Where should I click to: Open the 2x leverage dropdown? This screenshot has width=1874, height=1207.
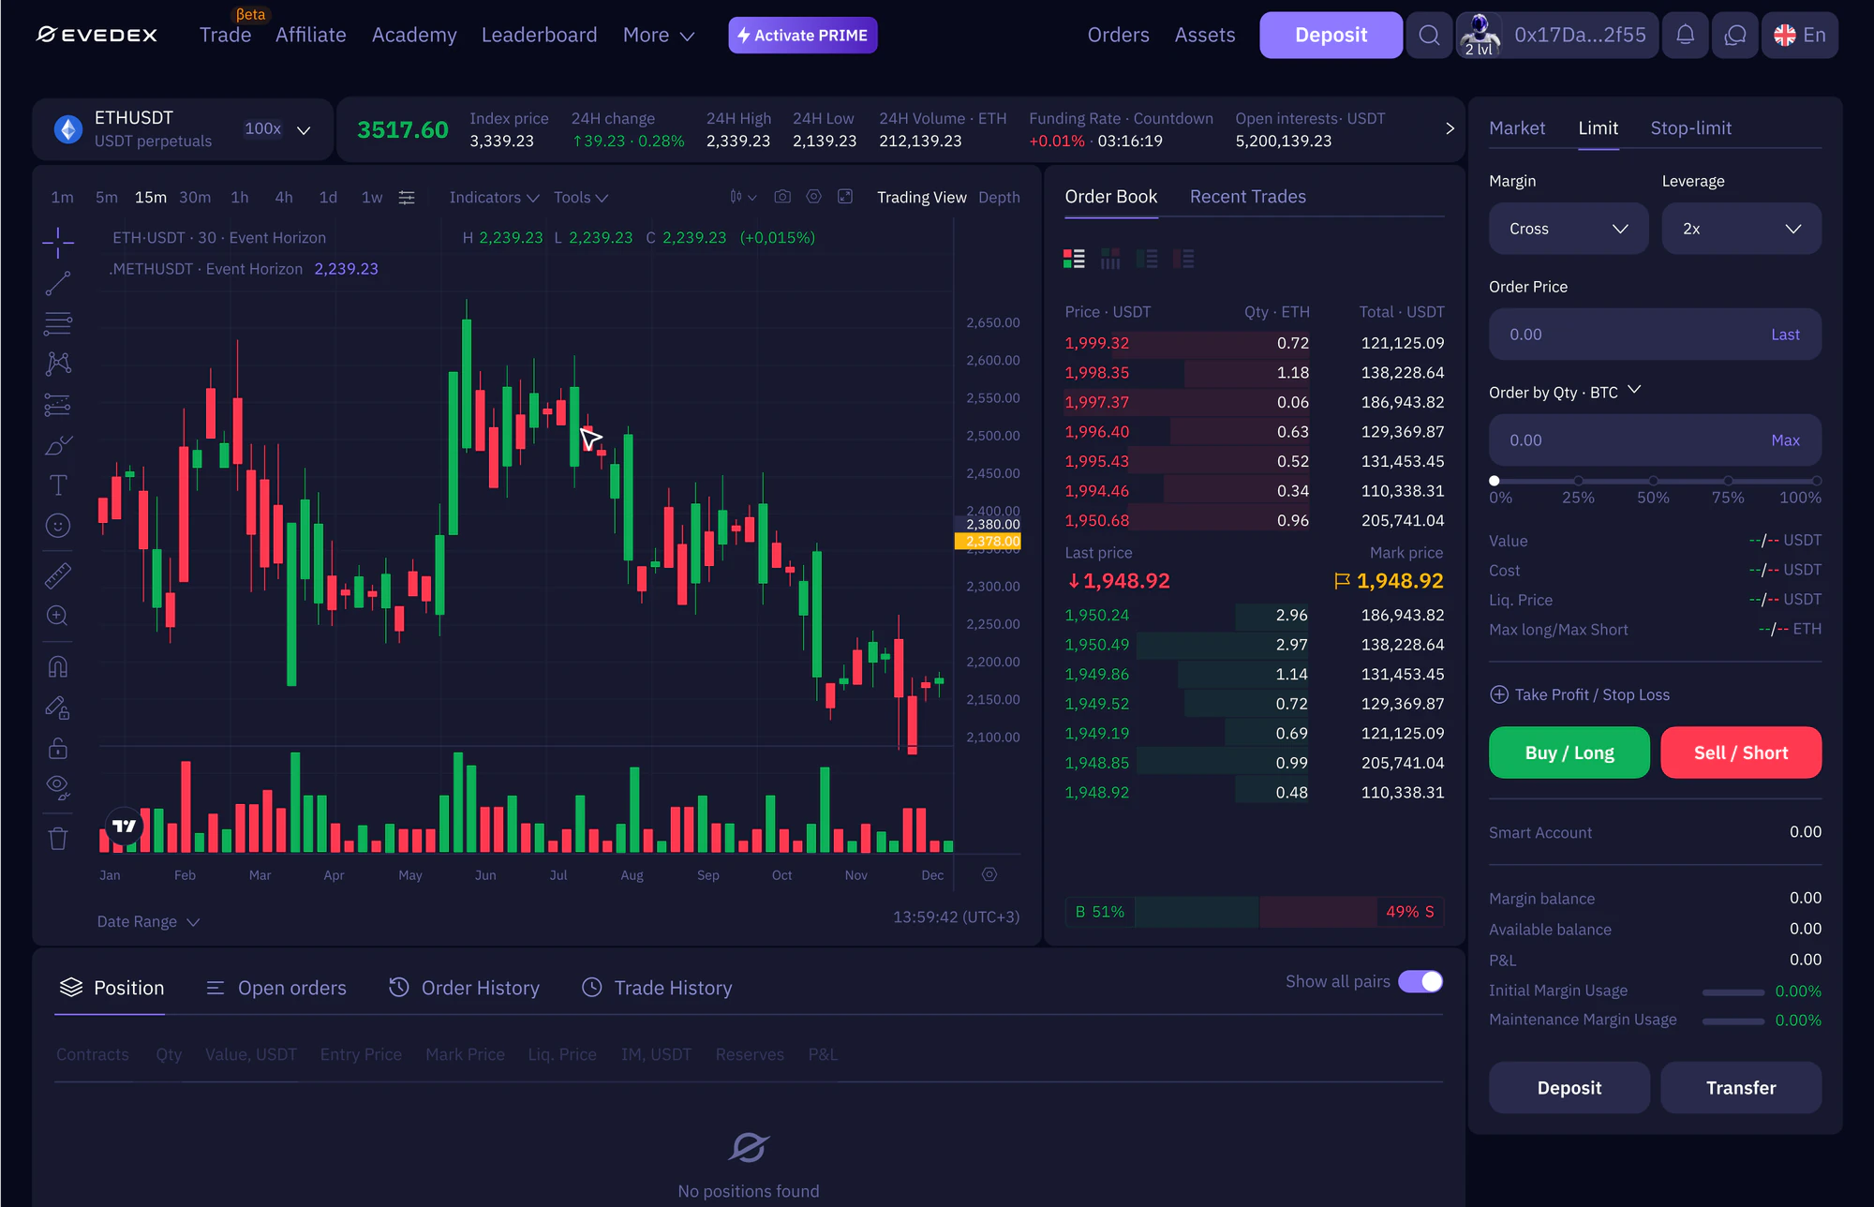tap(1741, 229)
